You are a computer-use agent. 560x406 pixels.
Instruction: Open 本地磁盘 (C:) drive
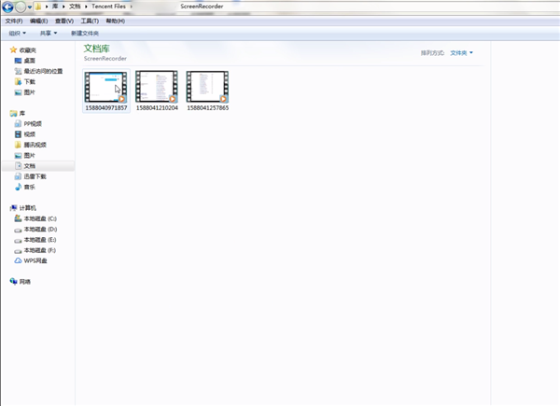[x=35, y=218]
